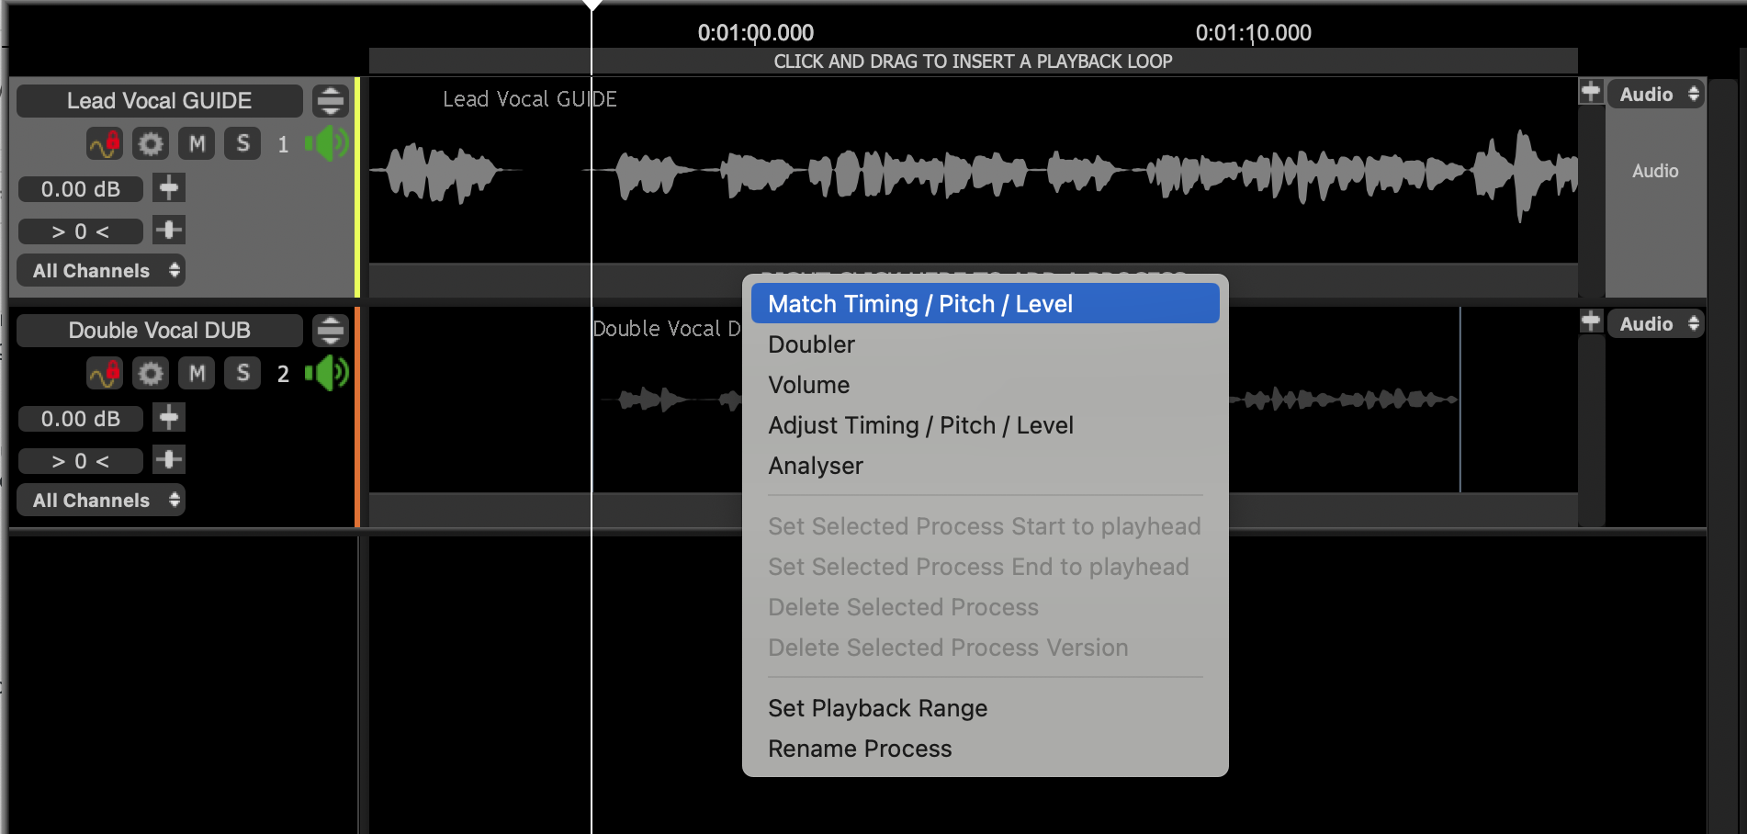The width and height of the screenshot is (1747, 834).
Task: Click the Lead Vocal GUIDE track name button
Action: pos(160,101)
